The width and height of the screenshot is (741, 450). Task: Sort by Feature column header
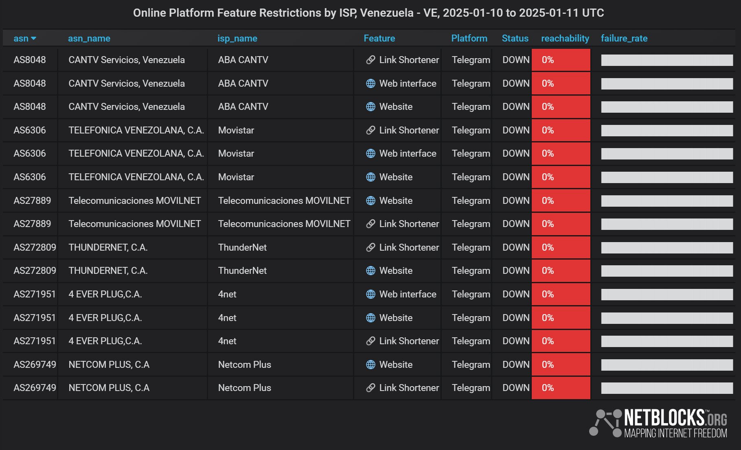click(379, 38)
